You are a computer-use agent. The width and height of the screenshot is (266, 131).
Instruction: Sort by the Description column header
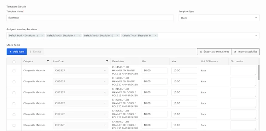tap(118, 61)
